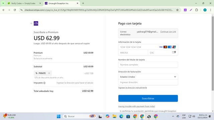Click the PIRATE coupon tag
Viewport: 214px width, 120px height.
point(43,73)
